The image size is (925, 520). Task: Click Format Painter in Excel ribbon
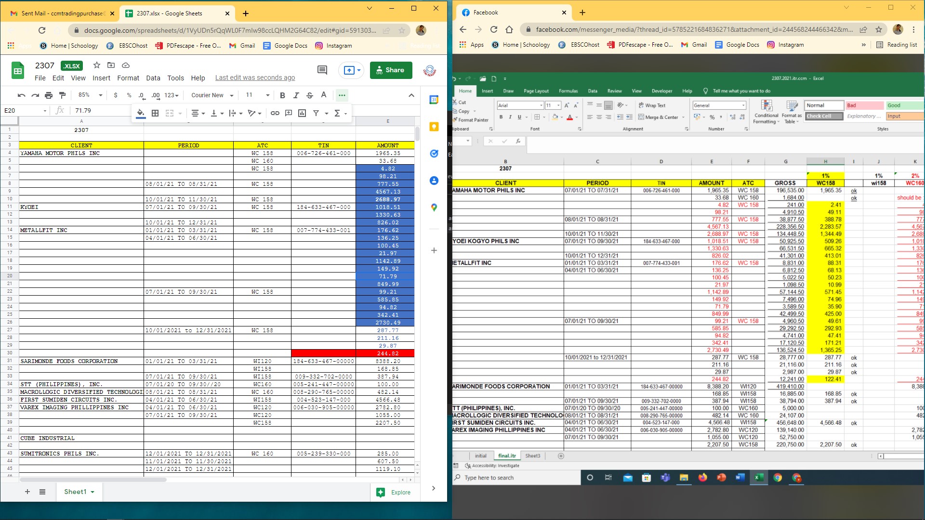click(470, 120)
